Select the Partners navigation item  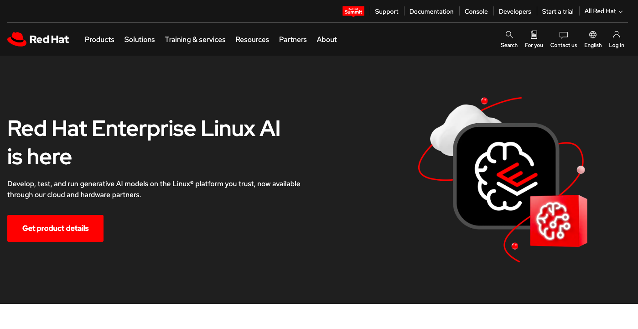click(x=293, y=40)
